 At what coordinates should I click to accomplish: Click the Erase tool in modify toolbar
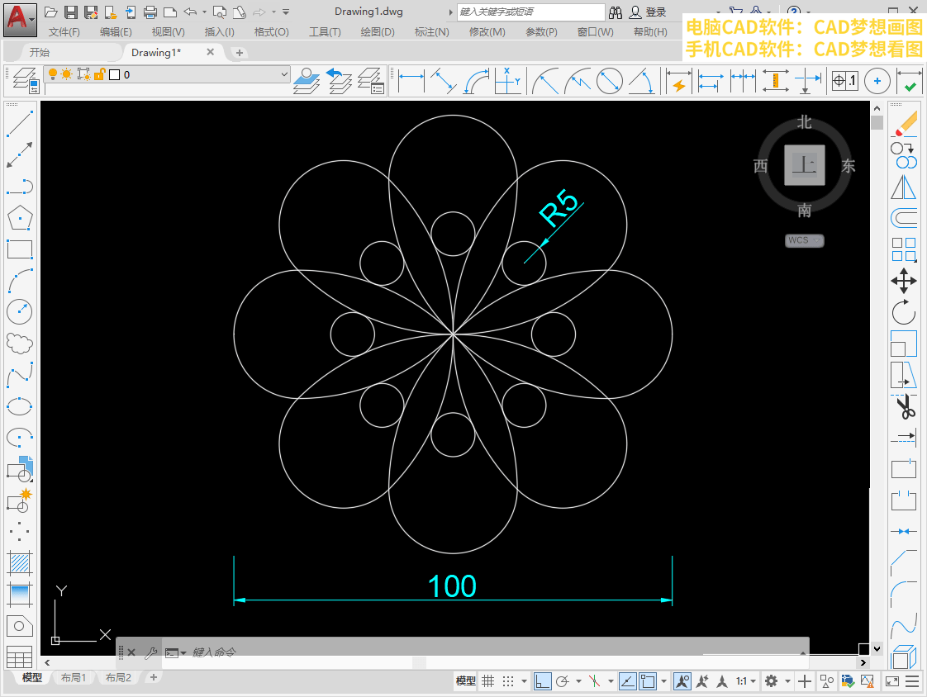coord(904,124)
